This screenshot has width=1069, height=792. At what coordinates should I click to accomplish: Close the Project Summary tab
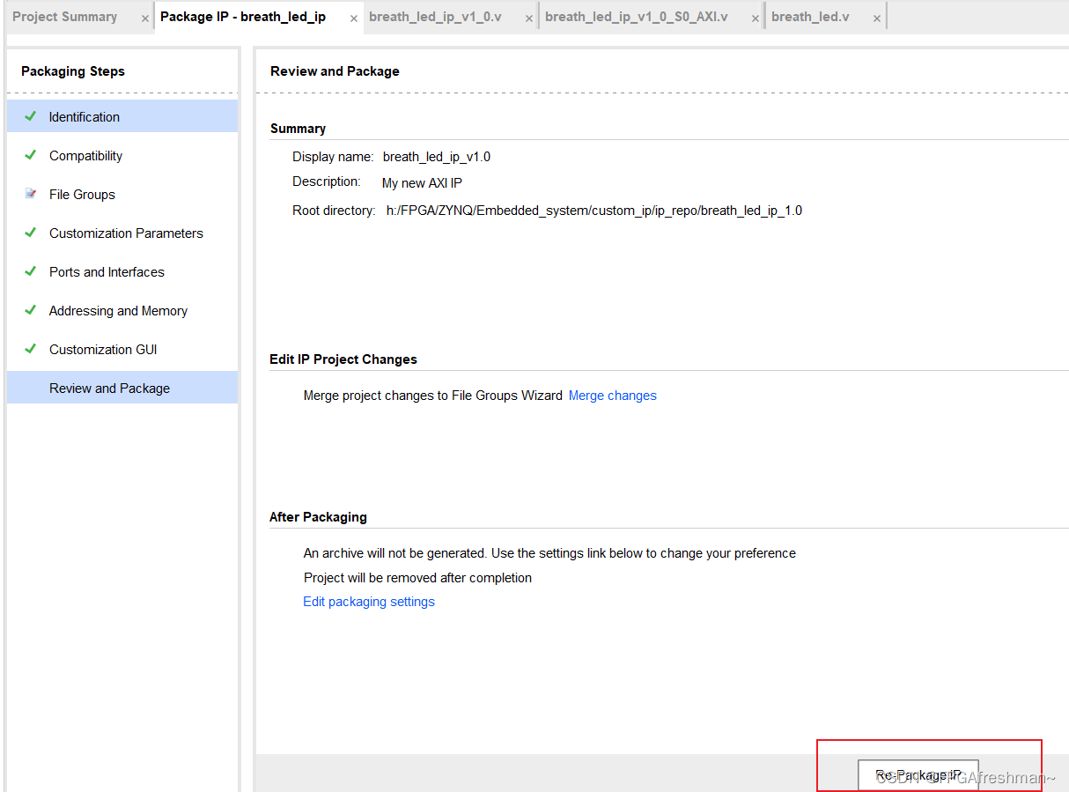coord(144,16)
